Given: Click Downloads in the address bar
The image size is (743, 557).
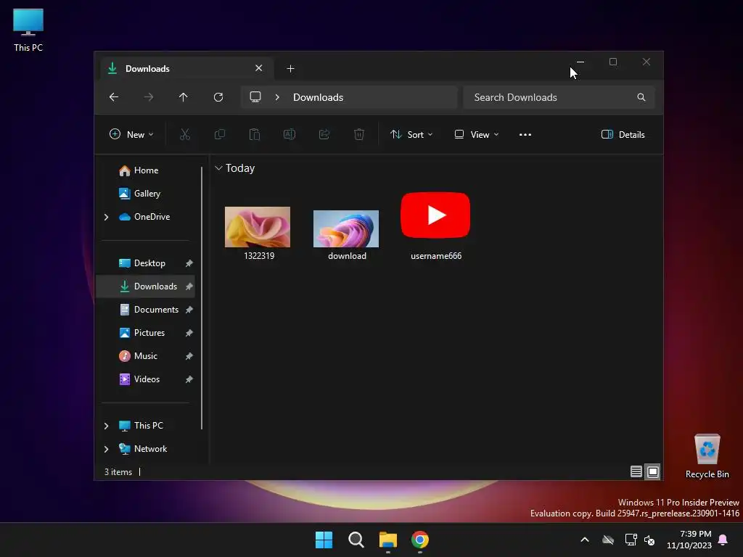Looking at the screenshot, I should click(318, 97).
